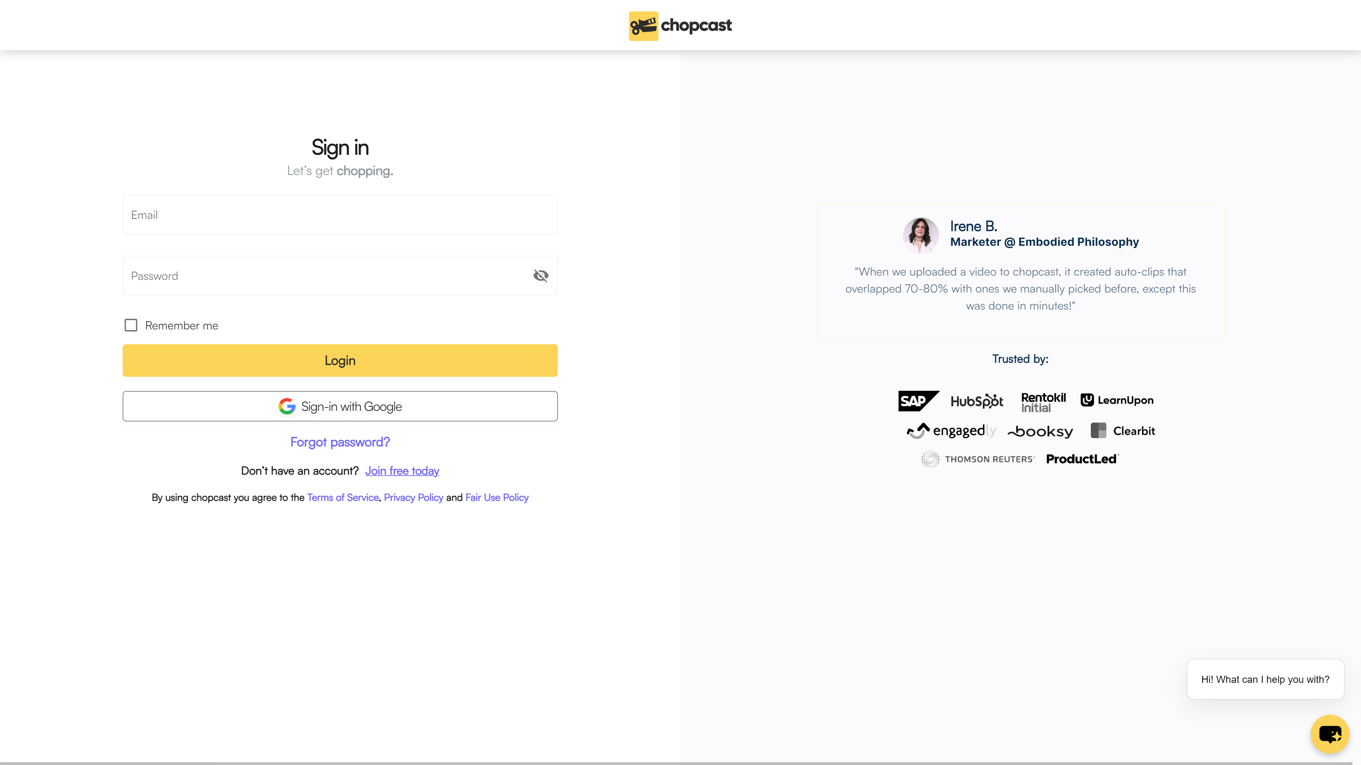
Task: Click the Clearbit logo
Action: [1123, 431]
